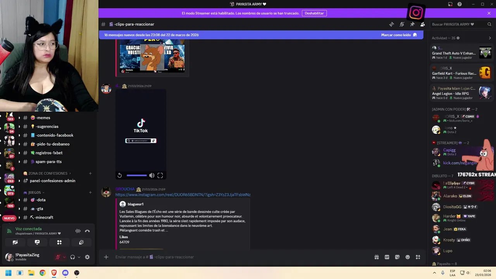
Task: Add channel to JUEGOS category with plus
Action: [90, 192]
